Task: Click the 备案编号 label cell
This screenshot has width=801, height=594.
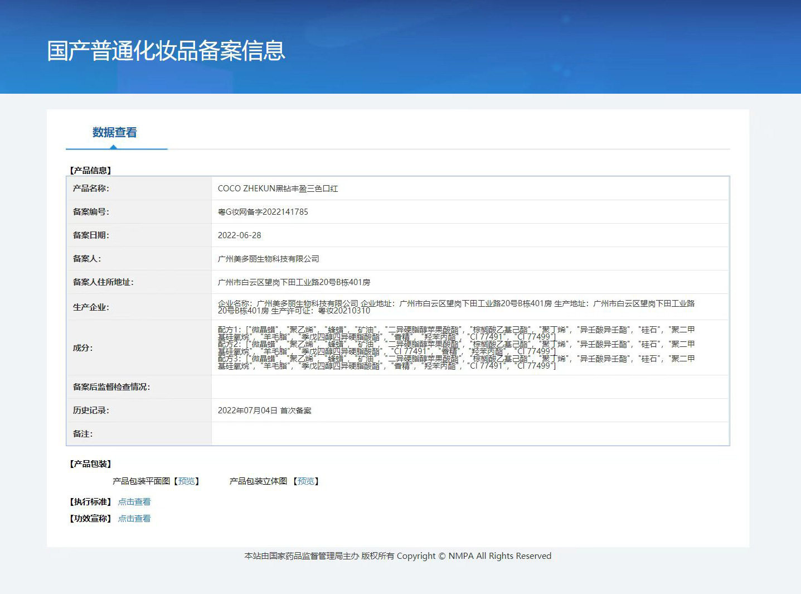Action: pos(139,212)
